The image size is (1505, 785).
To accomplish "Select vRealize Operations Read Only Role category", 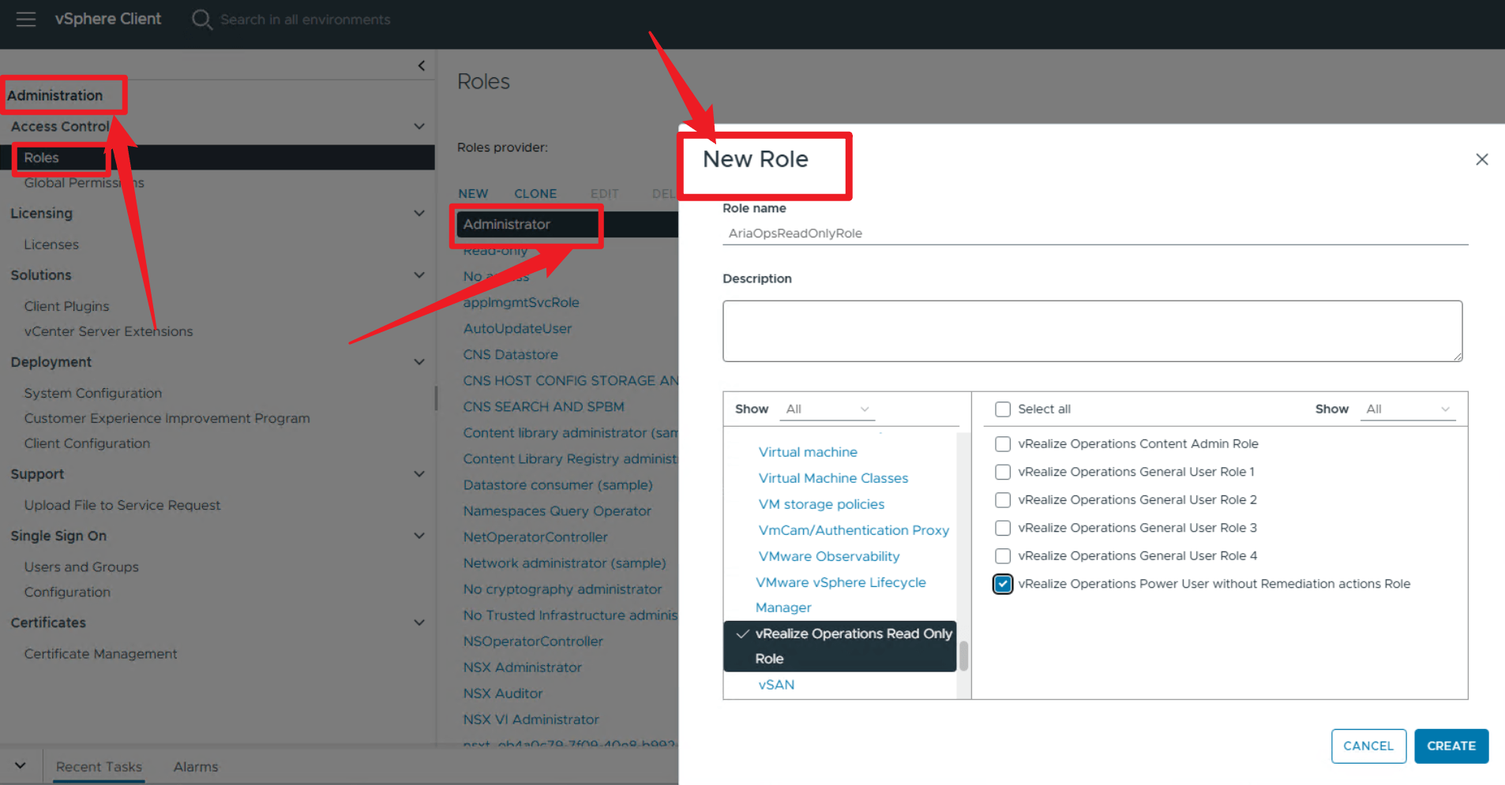I will (839, 646).
